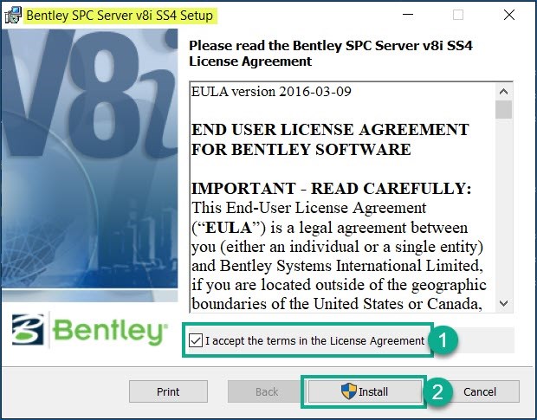Cancel the setup wizard
Screen dimensions: 537x420
480,391
